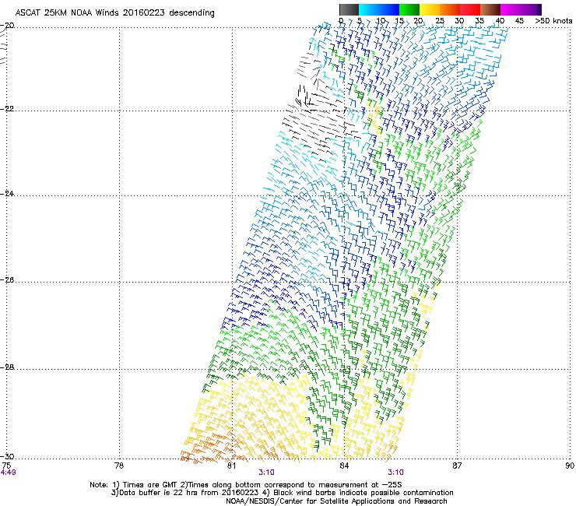Click the cyan-blue 5-15 knots legend swatch
Viewport: 576px width, 506px height.
[379, 9]
